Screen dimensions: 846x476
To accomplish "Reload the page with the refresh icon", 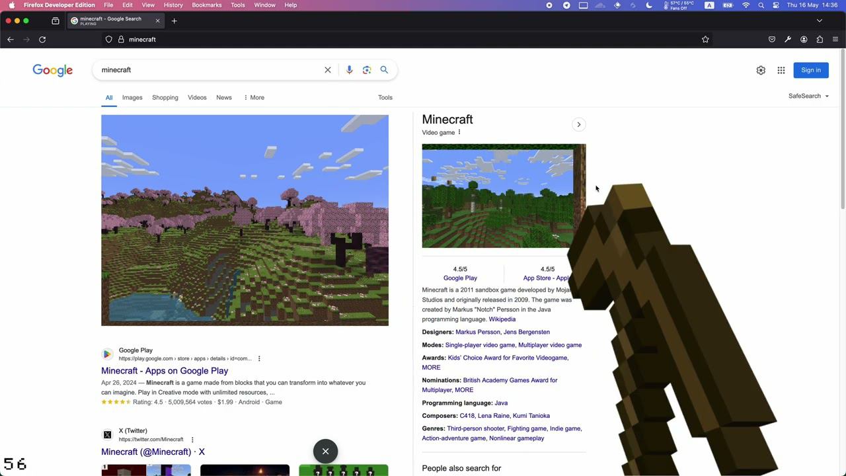I will (x=42, y=40).
